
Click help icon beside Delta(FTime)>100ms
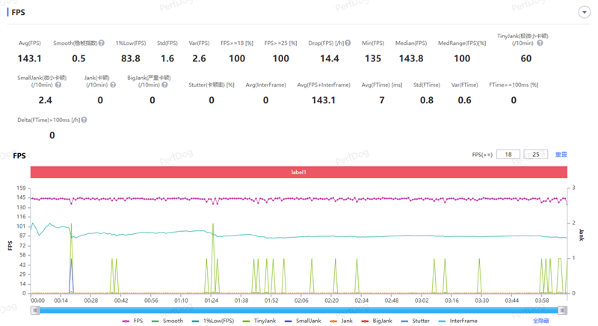point(83,120)
